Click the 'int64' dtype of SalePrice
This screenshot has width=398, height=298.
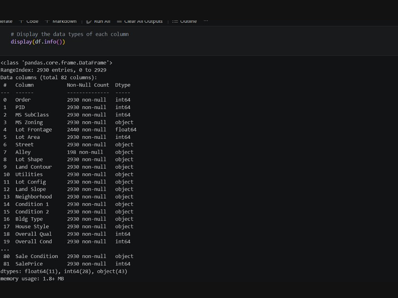tap(123, 263)
